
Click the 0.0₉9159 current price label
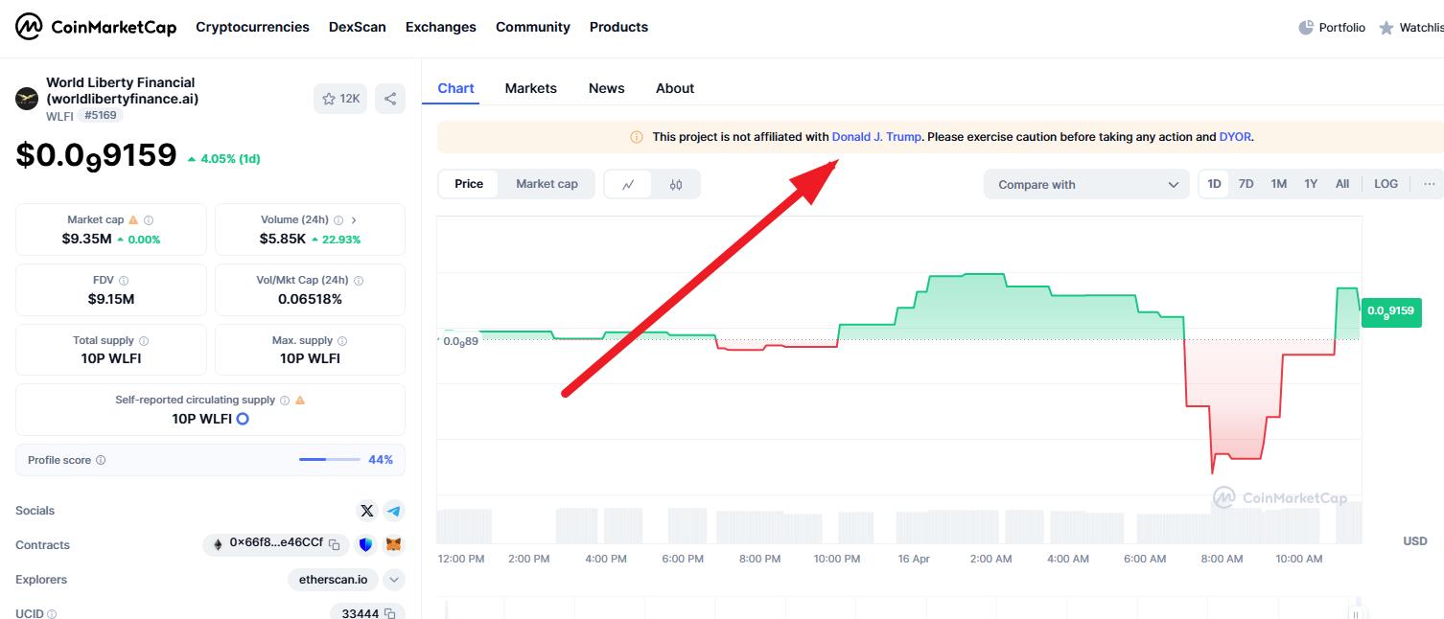click(x=1390, y=311)
